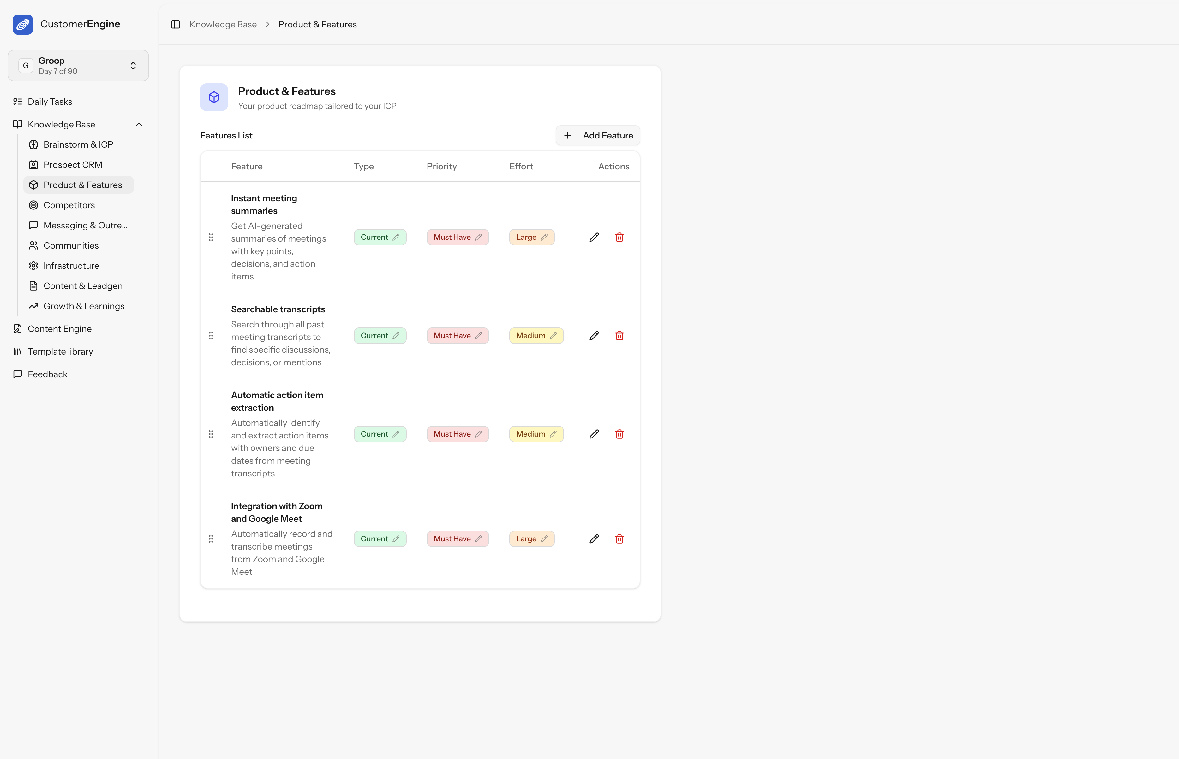Open the Groop workspace switcher
Image resolution: width=1179 pixels, height=759 pixels.
click(78, 66)
